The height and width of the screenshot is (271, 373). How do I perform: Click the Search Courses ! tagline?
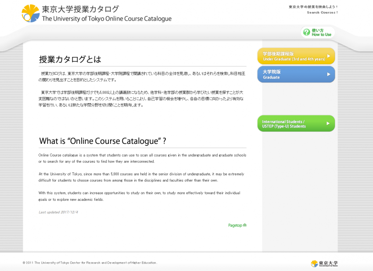coord(322,13)
